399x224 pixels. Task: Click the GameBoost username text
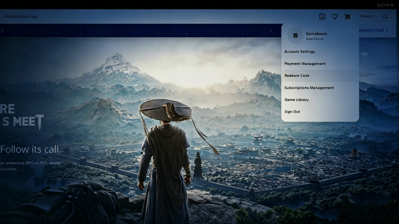(316, 34)
